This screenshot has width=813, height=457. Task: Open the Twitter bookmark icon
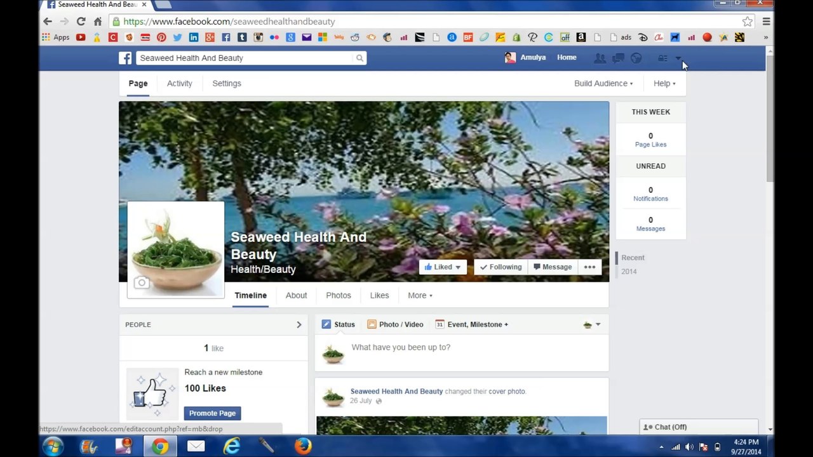177,37
